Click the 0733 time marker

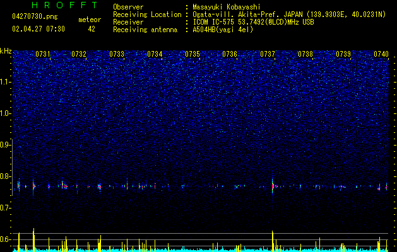coord(117,54)
